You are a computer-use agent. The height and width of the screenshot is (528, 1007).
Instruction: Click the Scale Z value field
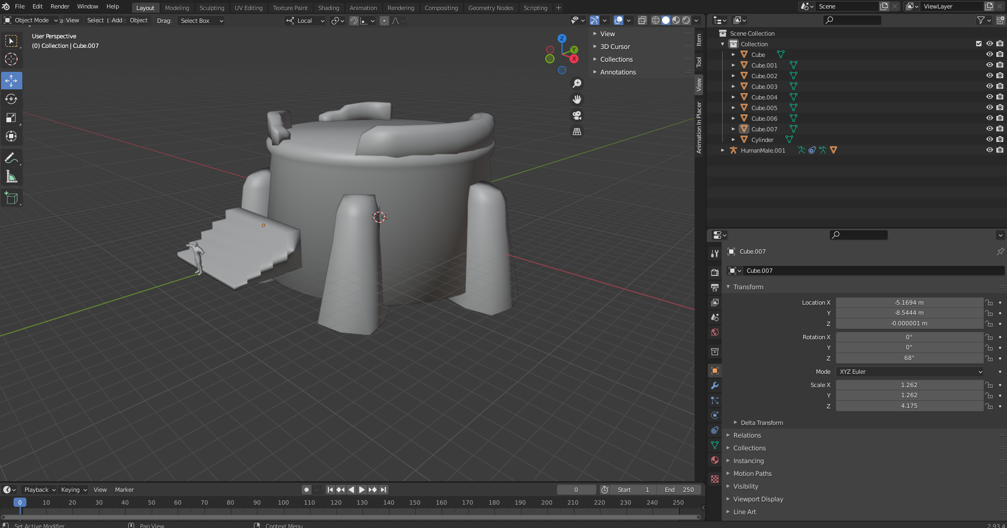[x=909, y=406]
